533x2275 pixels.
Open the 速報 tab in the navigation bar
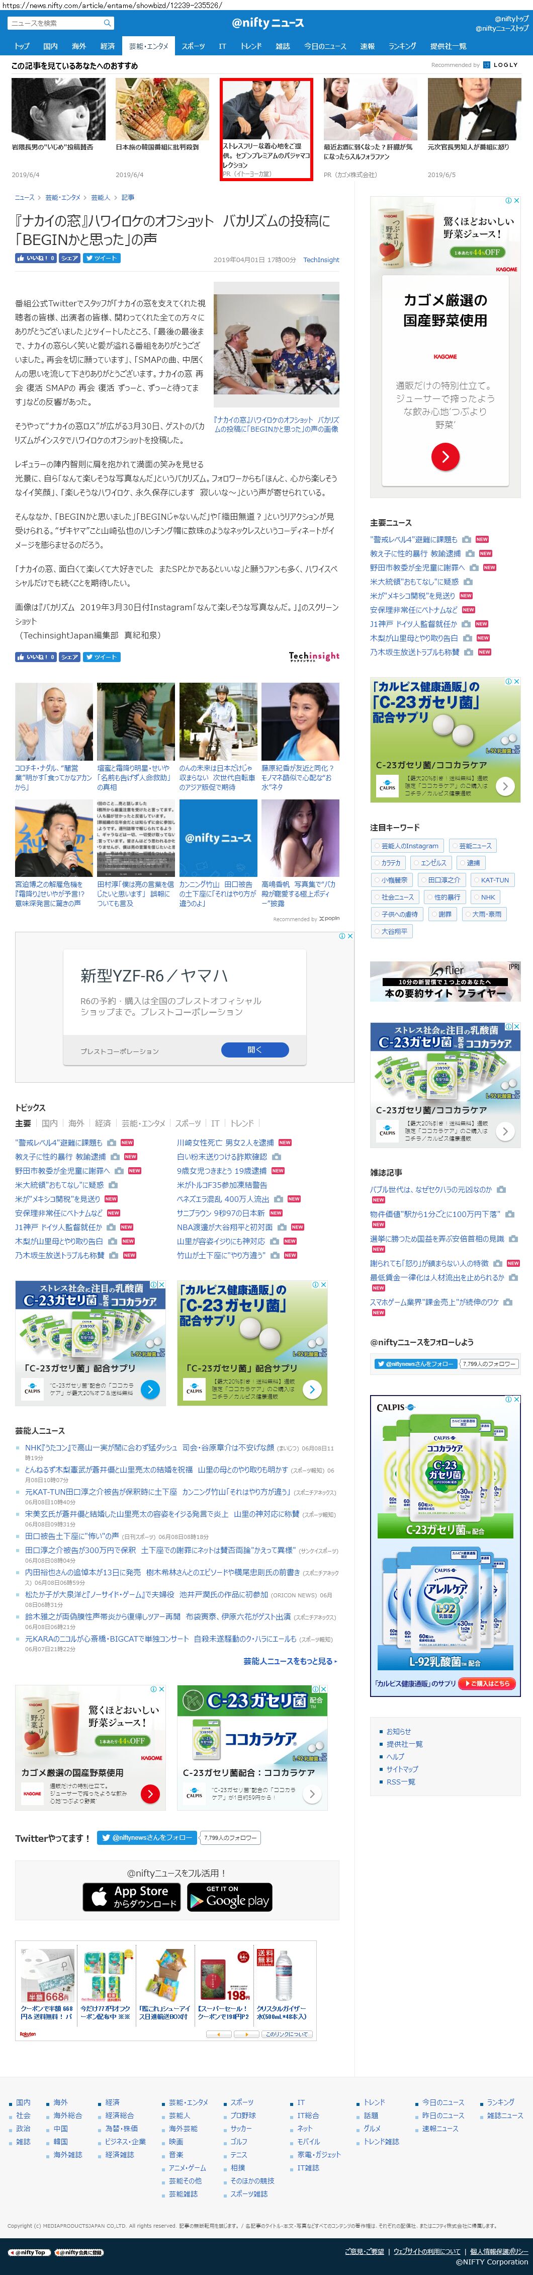(367, 46)
